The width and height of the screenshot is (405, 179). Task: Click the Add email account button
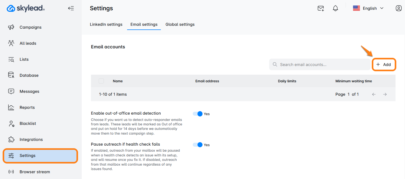pyautogui.click(x=384, y=64)
